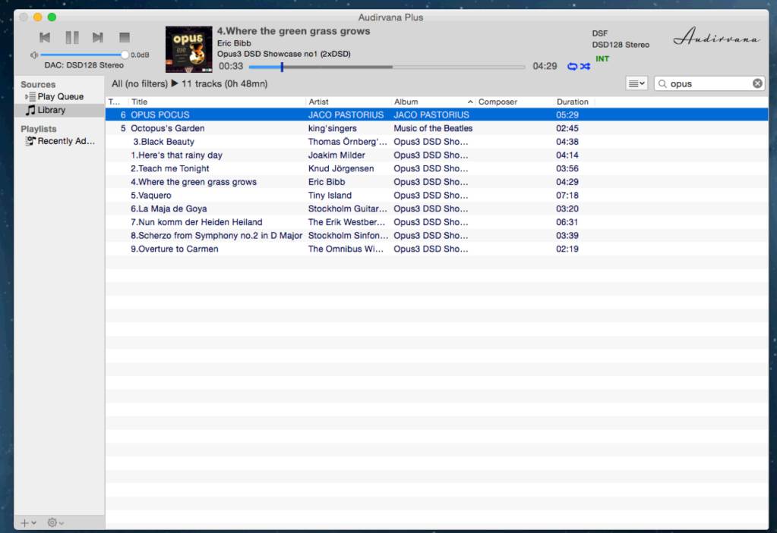Sort tracks by Duration column header
This screenshot has height=533, width=777.
coord(573,102)
